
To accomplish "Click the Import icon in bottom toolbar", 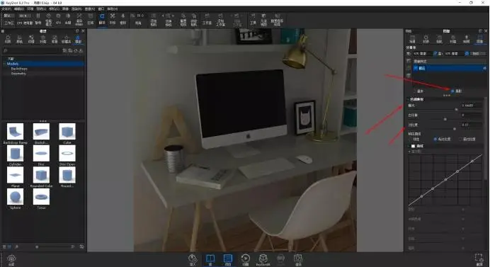I will coord(193,259).
